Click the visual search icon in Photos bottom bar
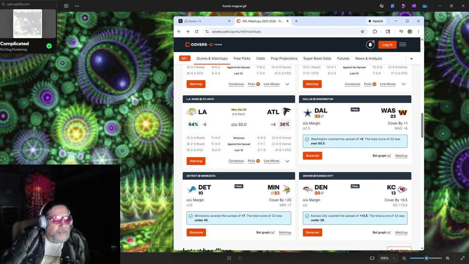469x264 pixels. pos(229,258)
